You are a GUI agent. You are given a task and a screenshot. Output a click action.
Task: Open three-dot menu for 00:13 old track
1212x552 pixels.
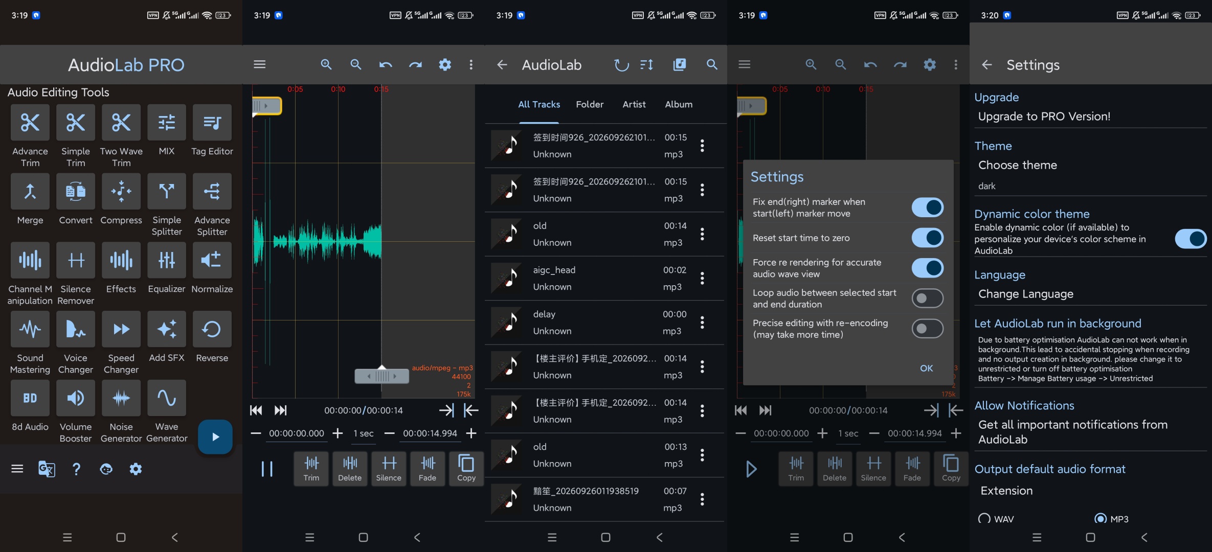pos(702,455)
